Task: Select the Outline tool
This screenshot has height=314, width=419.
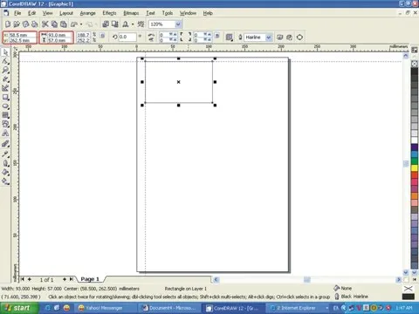Action: (5, 163)
